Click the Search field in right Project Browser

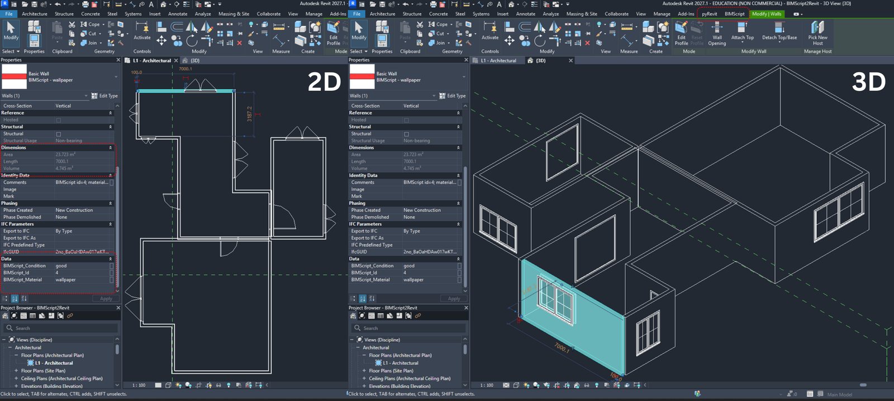coord(408,328)
